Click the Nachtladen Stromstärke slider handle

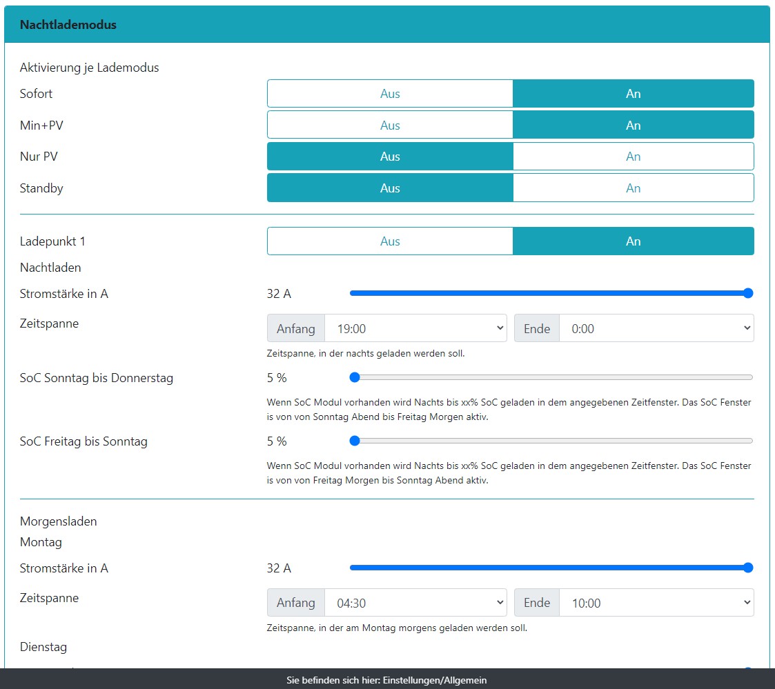(747, 293)
